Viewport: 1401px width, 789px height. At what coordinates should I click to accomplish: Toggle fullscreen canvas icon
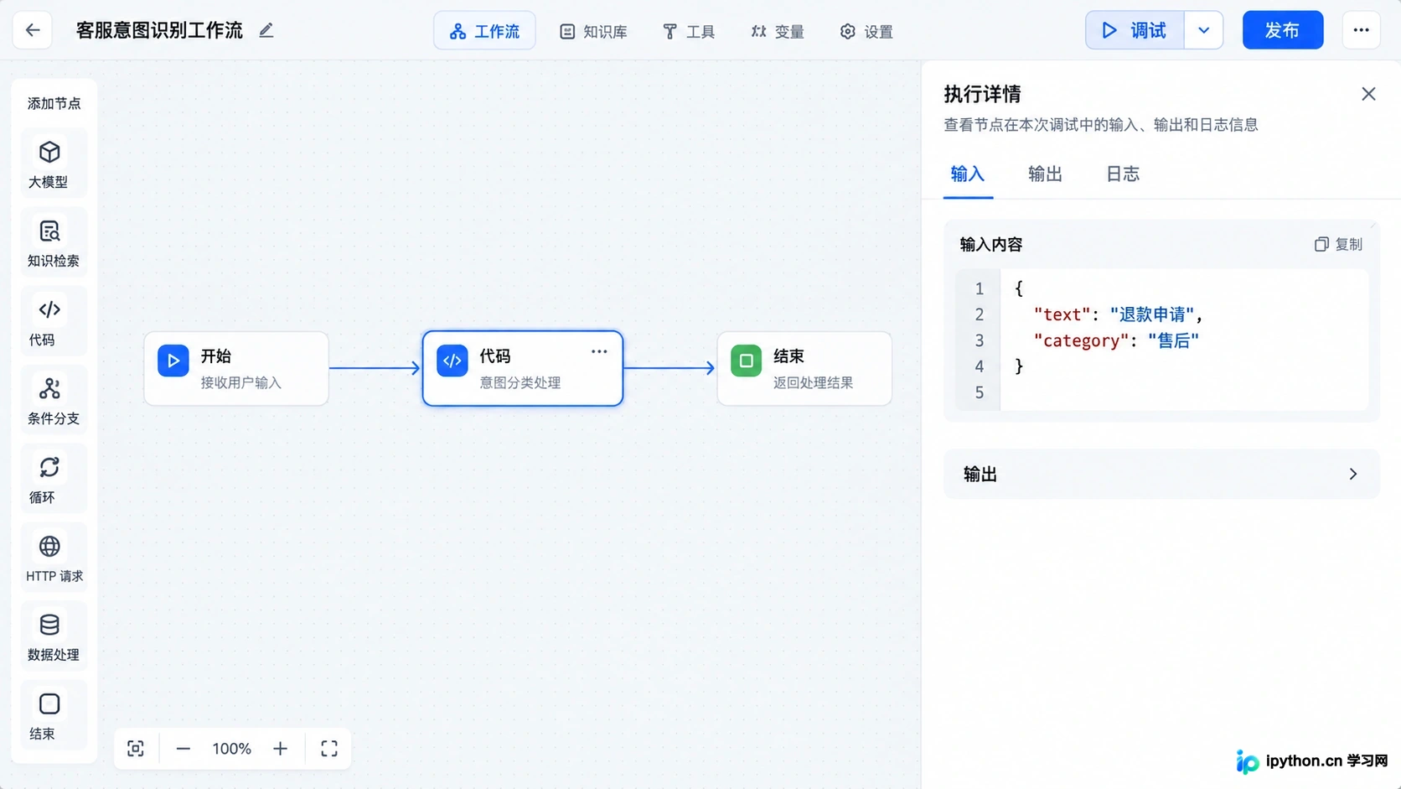tap(329, 749)
